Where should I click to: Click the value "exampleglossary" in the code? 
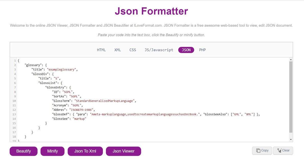click(61, 69)
